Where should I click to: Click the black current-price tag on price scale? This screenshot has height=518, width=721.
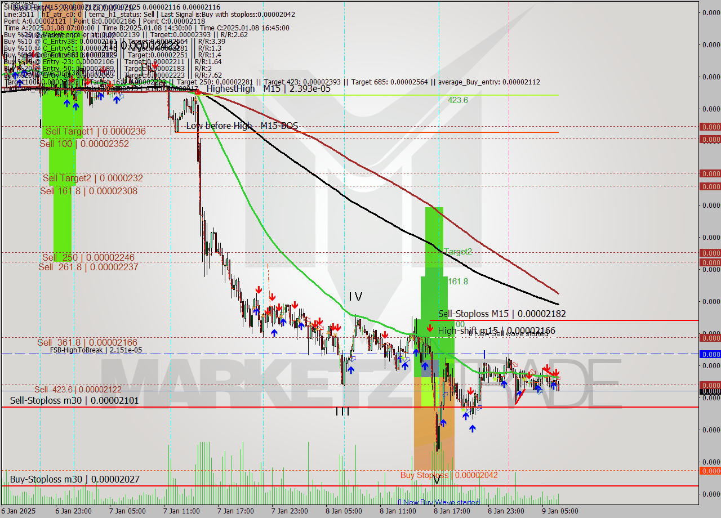point(710,391)
